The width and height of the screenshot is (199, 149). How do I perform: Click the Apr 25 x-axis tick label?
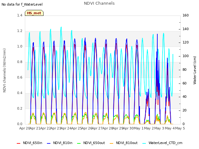[76, 128]
